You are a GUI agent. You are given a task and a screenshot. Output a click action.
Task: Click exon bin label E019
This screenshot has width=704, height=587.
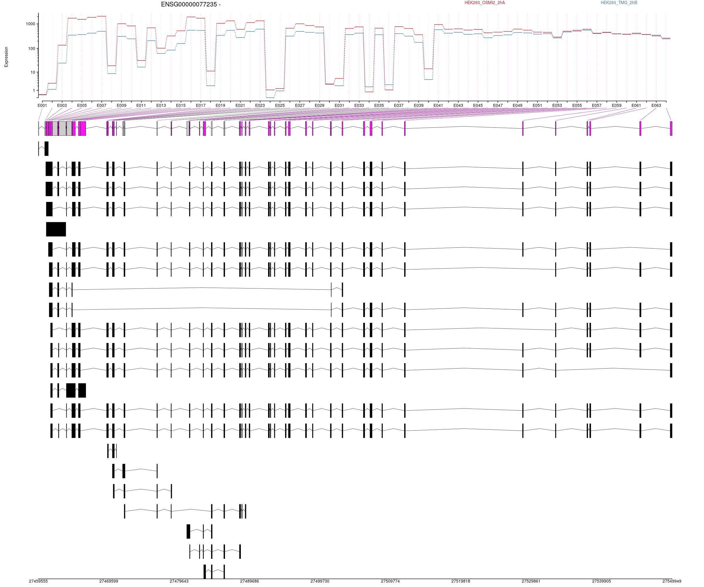click(x=220, y=105)
